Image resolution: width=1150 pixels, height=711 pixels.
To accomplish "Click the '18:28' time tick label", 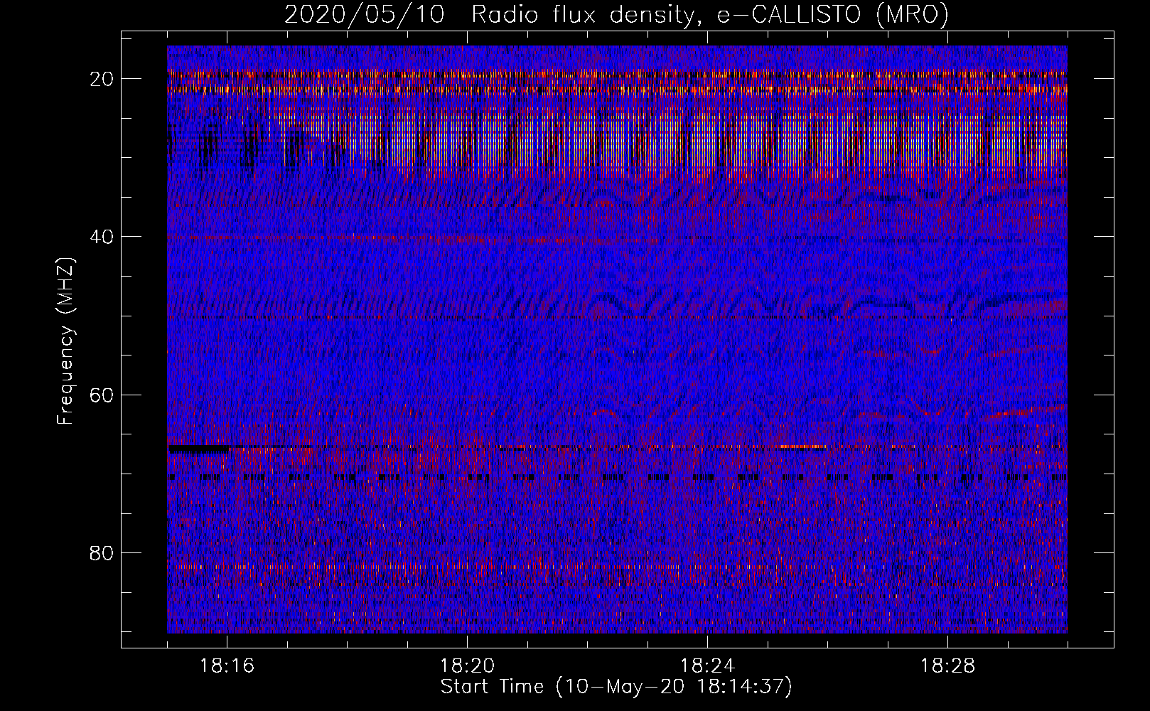I will point(947,666).
